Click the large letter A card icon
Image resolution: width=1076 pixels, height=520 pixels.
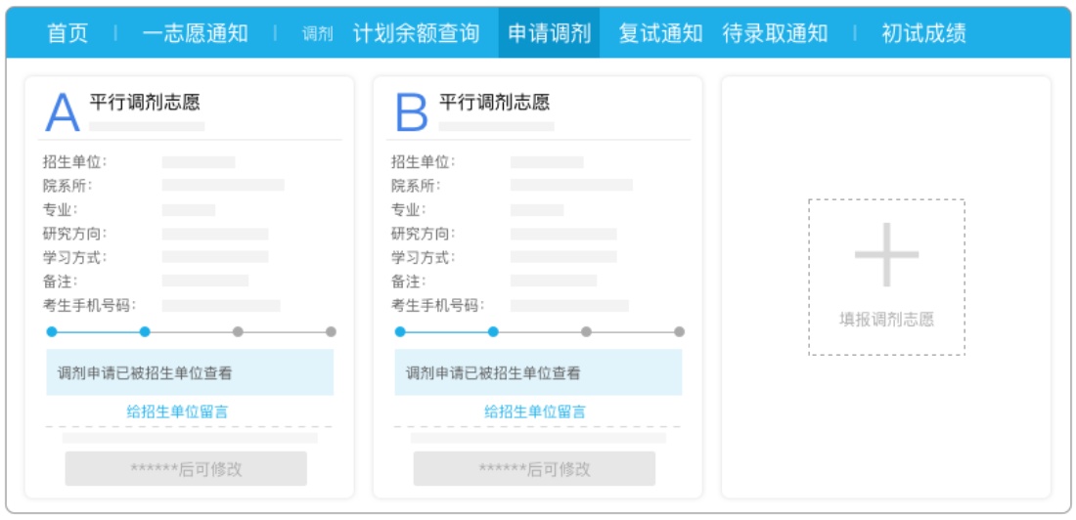(63, 113)
